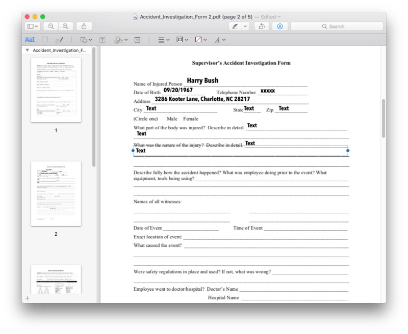Select the XXXXX telephone annotation
The image size is (408, 334).
[x=267, y=91]
